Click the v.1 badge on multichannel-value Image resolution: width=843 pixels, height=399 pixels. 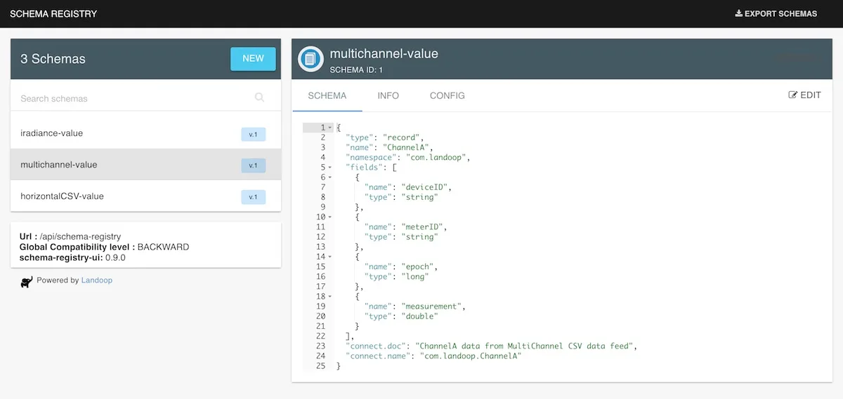click(254, 165)
